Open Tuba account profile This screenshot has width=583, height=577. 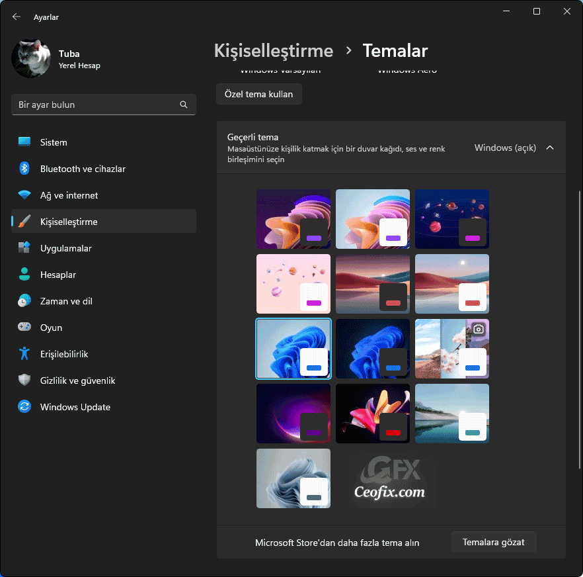coord(58,59)
